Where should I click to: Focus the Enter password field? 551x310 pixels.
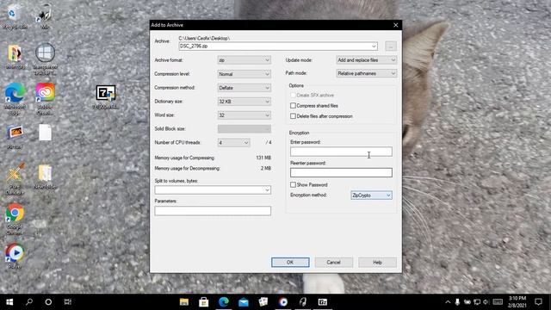point(341,152)
